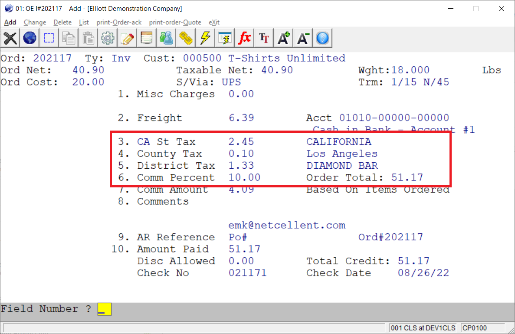The height and width of the screenshot is (334, 515).
Task: Click the Copy toolbar icon
Action: [x=69, y=38]
